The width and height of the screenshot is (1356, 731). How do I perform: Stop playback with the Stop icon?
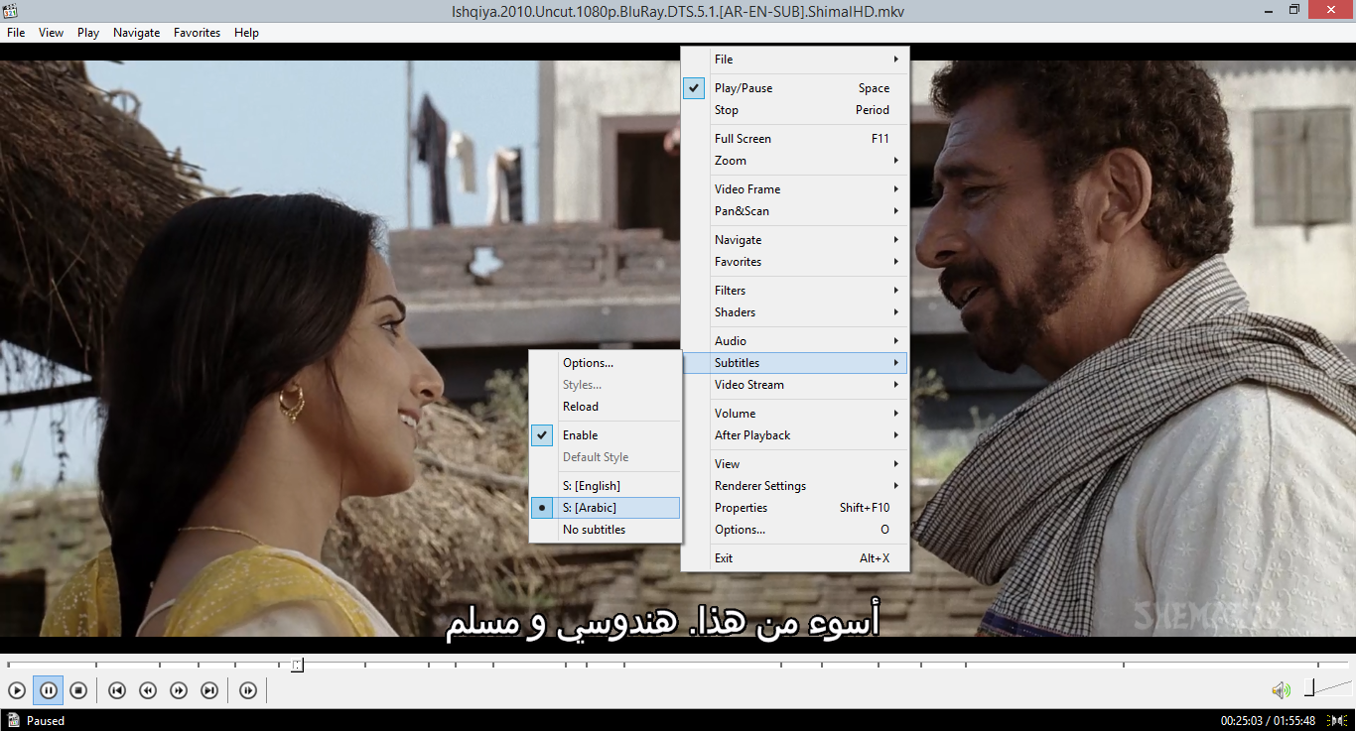[78, 690]
